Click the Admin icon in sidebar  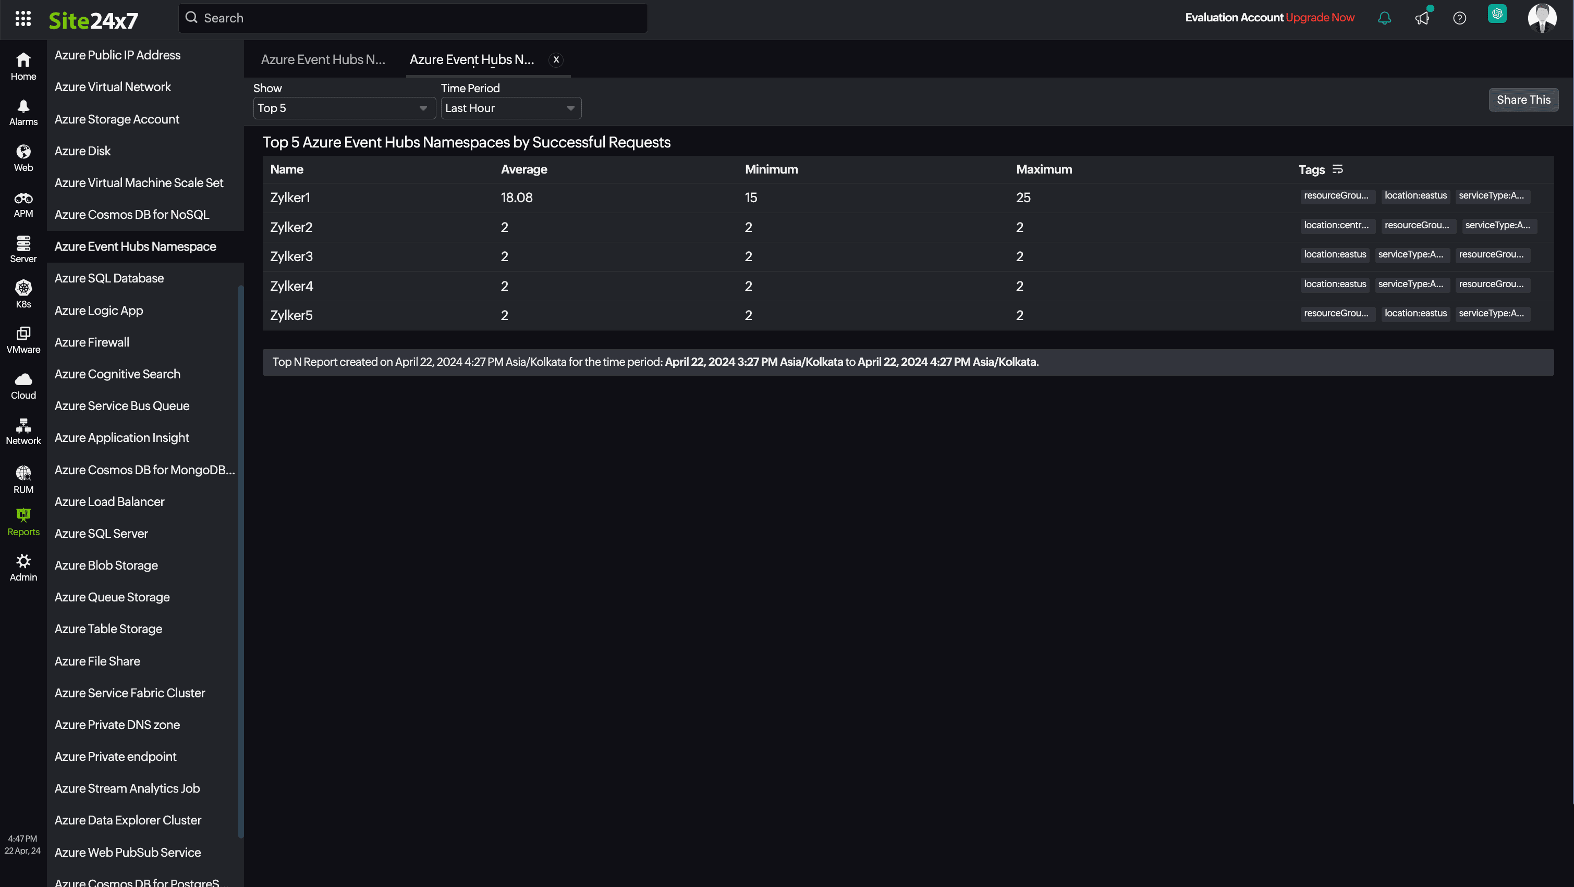(x=23, y=563)
